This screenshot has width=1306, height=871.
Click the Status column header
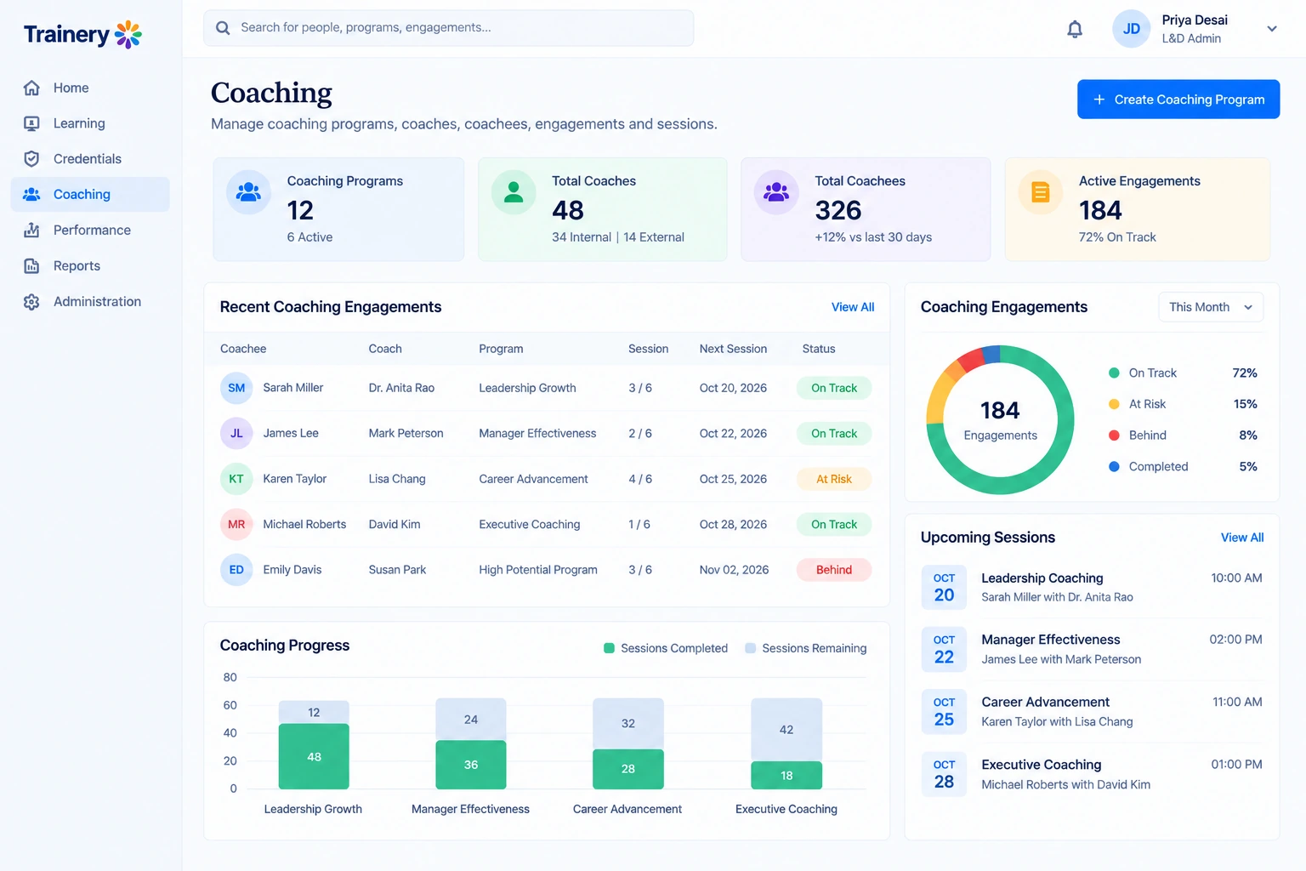819,349
